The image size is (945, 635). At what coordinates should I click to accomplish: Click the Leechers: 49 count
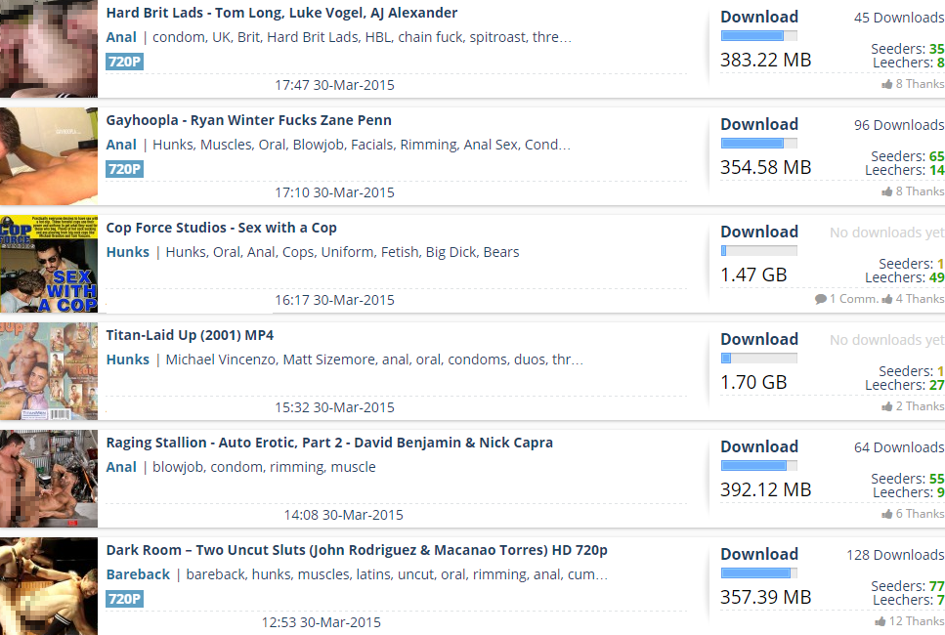pyautogui.click(x=904, y=277)
